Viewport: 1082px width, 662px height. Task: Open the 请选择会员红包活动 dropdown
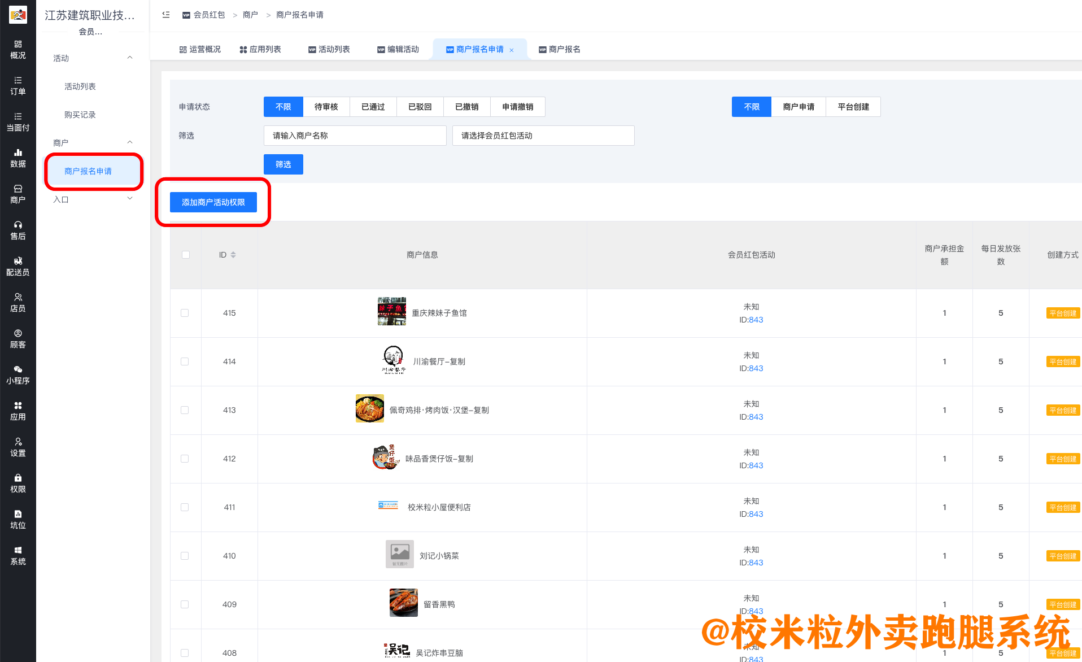pyautogui.click(x=543, y=136)
